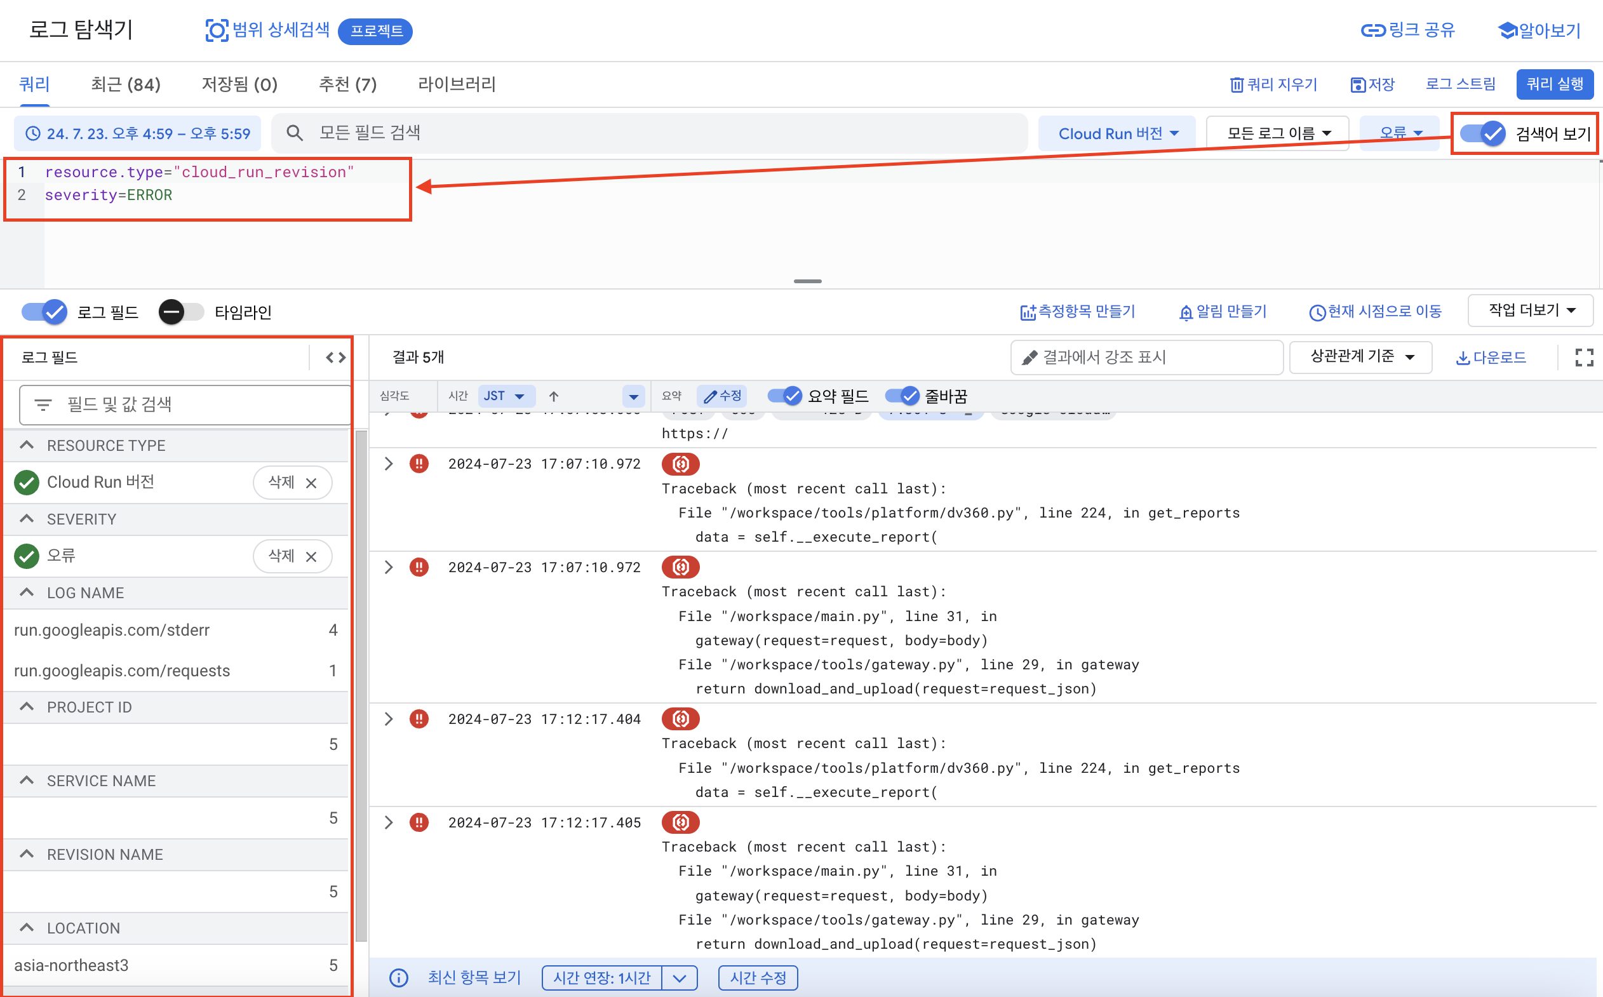
Task: Toggle the 요약 필드 switch
Action: tap(785, 396)
